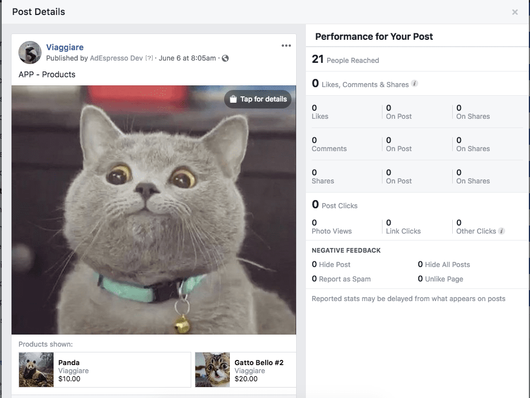Open the June 6 at 8:05am timestamp
Viewport: 530px width, 398px height.
pos(187,58)
